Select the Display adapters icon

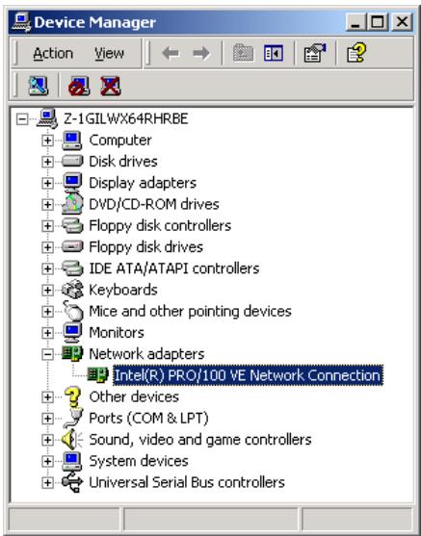point(72,183)
